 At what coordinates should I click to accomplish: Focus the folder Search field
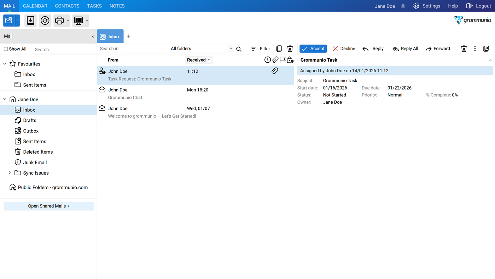63,49
